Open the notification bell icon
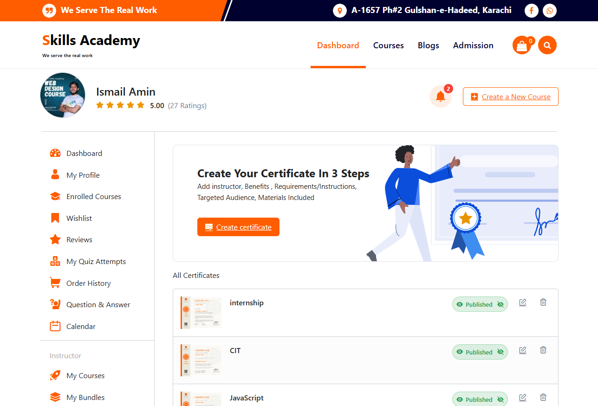 coord(440,97)
